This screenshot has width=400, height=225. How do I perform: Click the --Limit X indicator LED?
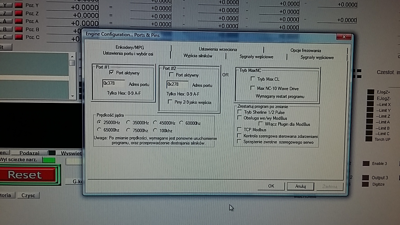point(370,104)
